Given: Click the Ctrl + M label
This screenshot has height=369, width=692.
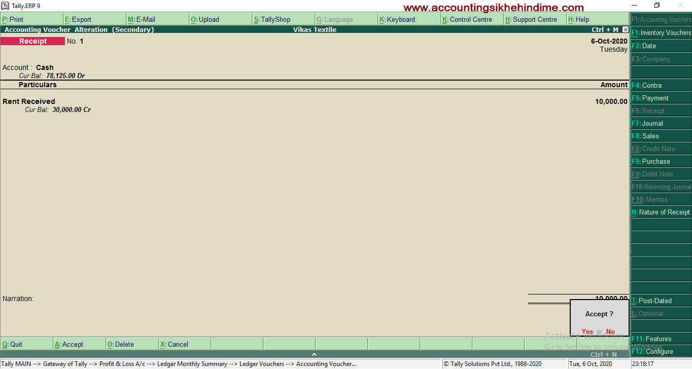Looking at the screenshot, I should click(605, 30).
